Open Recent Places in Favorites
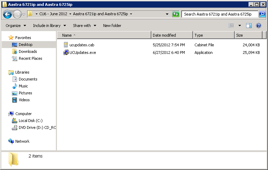The height and width of the screenshot is (170, 268). [x=30, y=58]
